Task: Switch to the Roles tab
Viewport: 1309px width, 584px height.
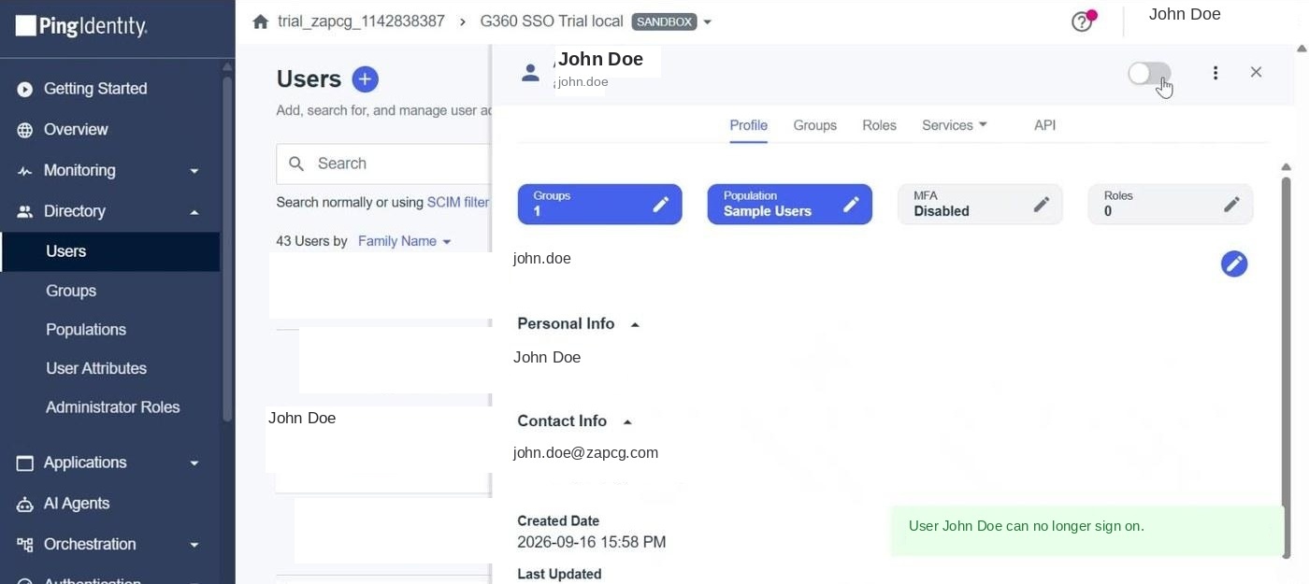Action: point(879,125)
